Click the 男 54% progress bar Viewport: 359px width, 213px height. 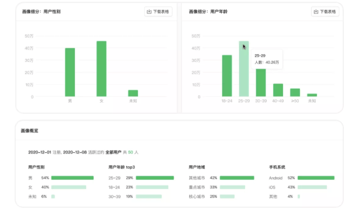coord(73,178)
